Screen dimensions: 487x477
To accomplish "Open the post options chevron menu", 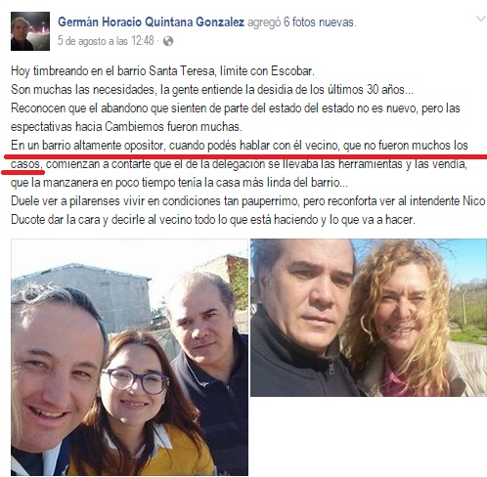I will tap(481, 20).
